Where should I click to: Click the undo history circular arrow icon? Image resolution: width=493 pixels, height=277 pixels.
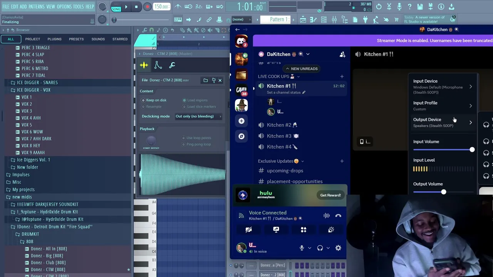tap(379, 7)
